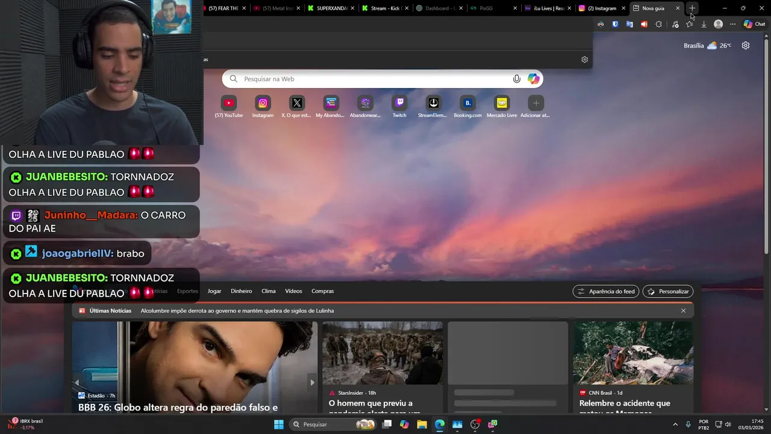Viewport: 771px width, 434px height.
Task: Add a new shortcut with the plus tile
Action: coord(535,103)
